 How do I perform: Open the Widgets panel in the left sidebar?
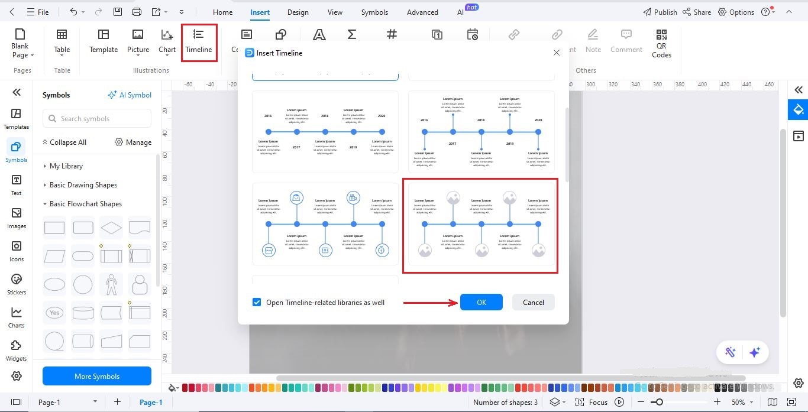(16, 349)
